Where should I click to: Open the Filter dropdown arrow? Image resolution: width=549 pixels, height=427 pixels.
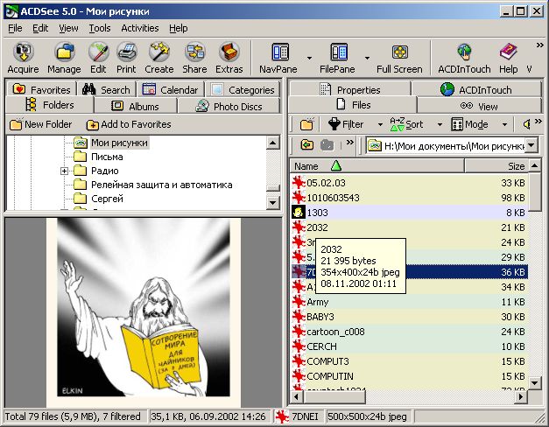tap(380, 124)
